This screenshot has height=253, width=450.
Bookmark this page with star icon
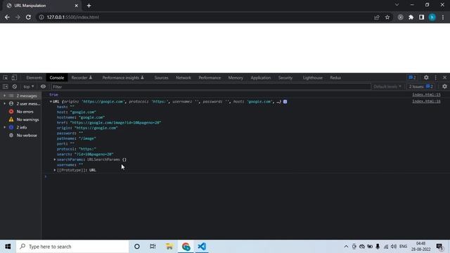[x=387, y=17]
